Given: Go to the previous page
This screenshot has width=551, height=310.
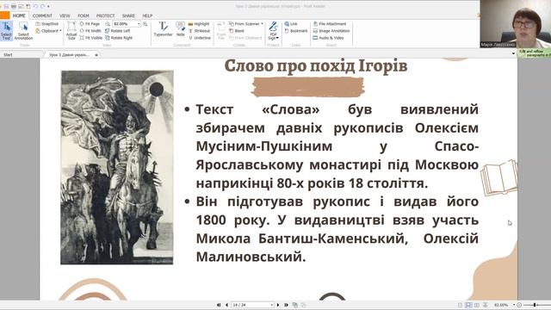Looking at the screenshot, I should point(226,305).
